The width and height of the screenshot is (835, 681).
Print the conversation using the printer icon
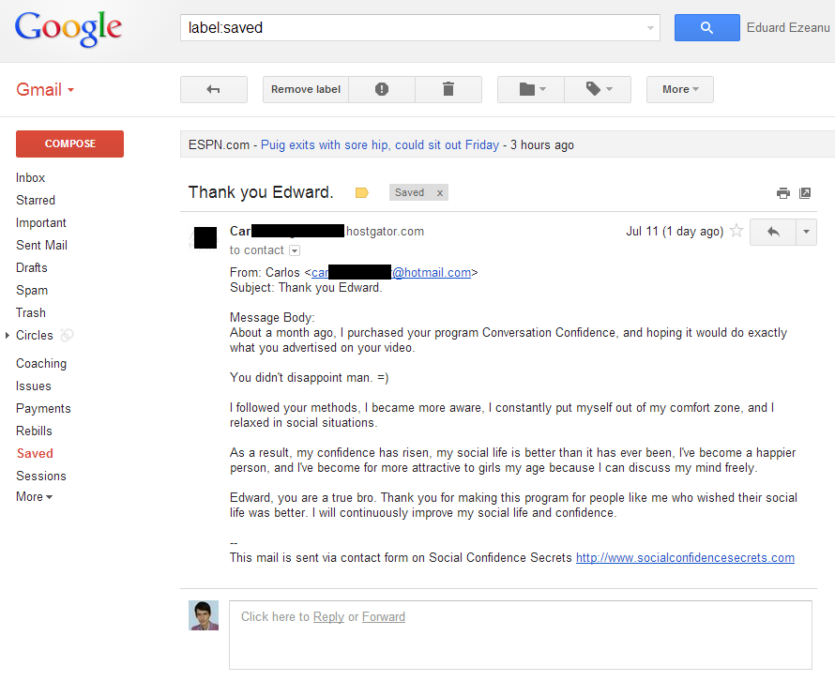[x=782, y=192]
